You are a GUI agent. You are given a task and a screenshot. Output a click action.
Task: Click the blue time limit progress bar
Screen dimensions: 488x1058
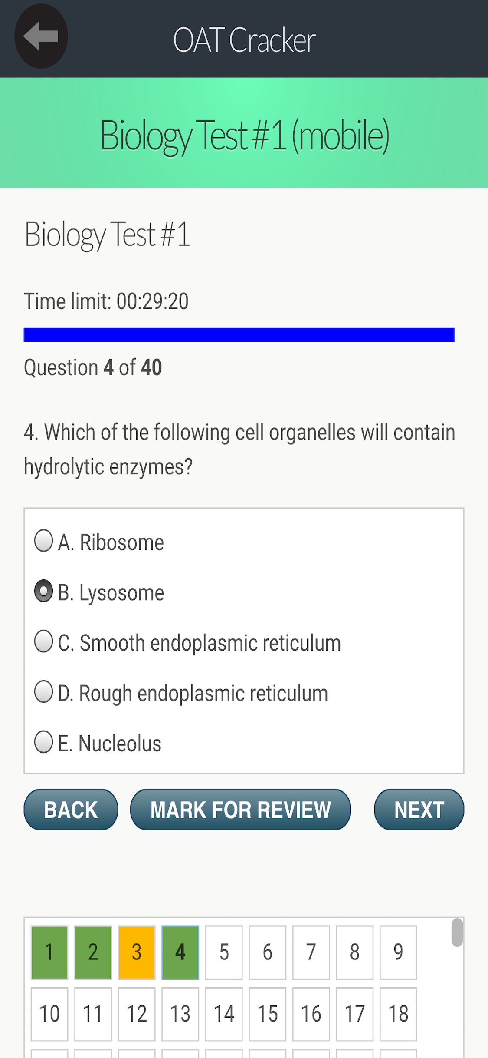click(239, 335)
